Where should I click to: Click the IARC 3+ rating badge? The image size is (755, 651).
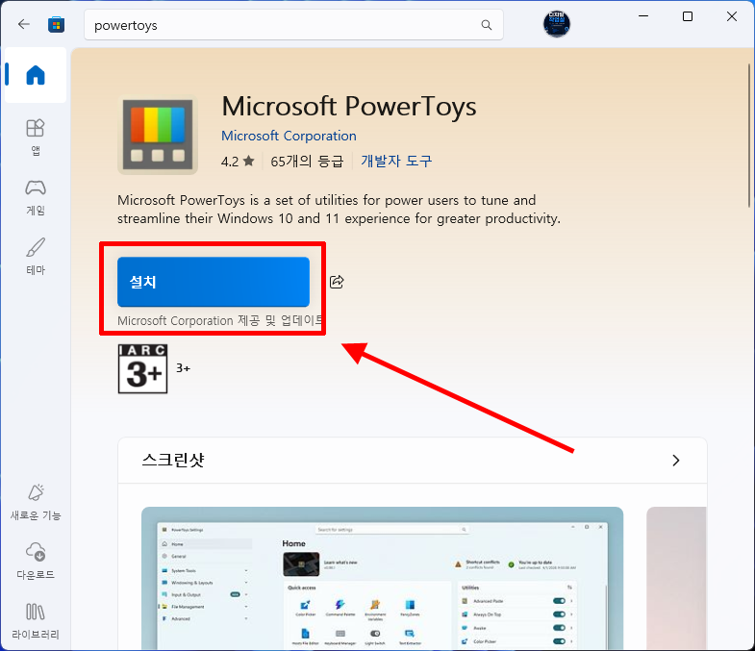coord(142,369)
